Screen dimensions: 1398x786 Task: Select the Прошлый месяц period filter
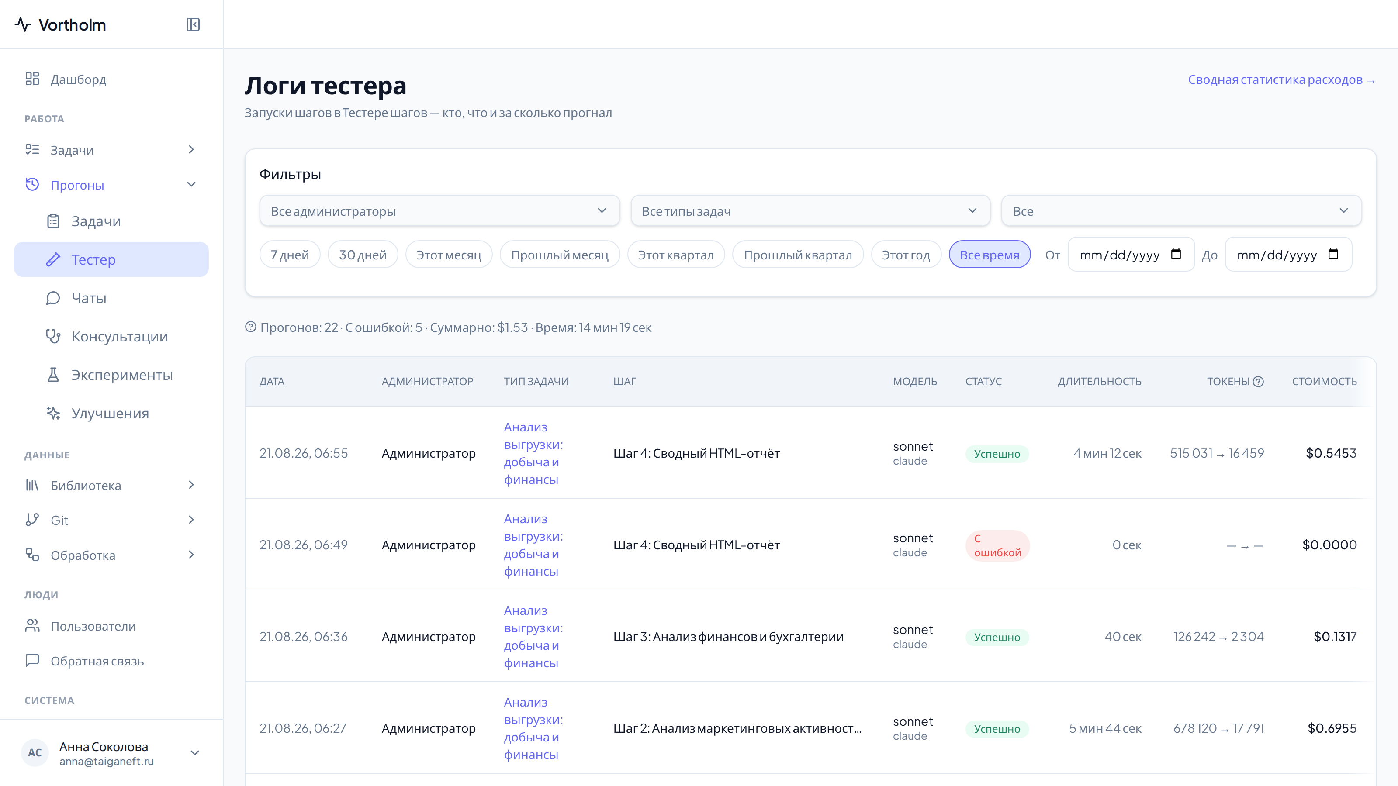point(560,255)
